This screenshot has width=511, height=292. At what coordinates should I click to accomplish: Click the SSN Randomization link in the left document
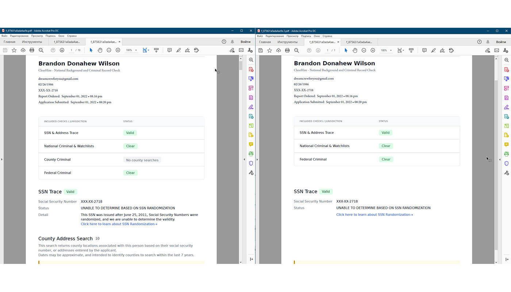click(x=119, y=224)
